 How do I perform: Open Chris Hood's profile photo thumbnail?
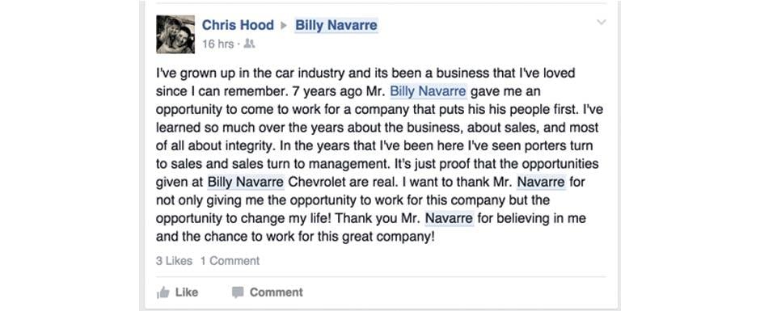tap(175, 34)
